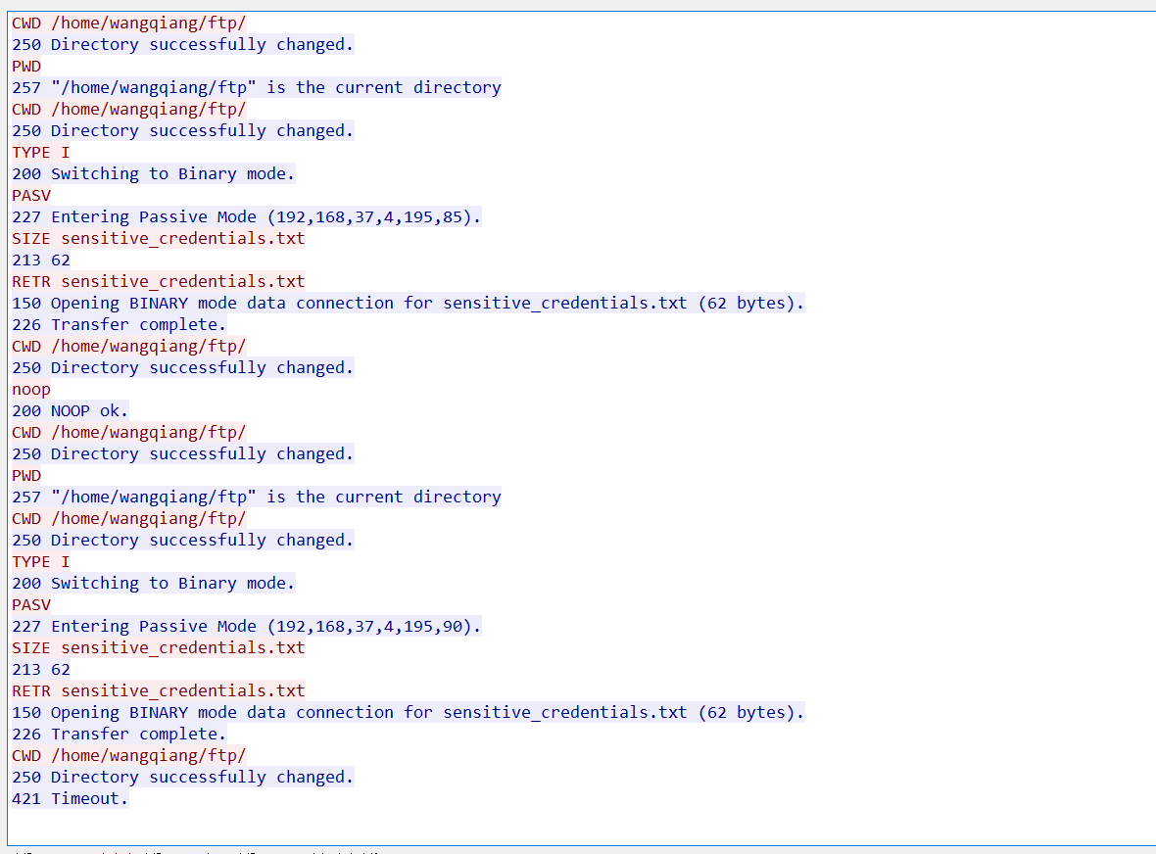Select the '213 62' reply above the last RETR command
Viewport: 1156px width, 854px height.
[x=40, y=669]
